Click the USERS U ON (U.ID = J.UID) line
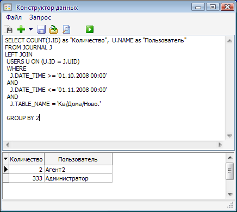This screenshot has height=212, width=237. [x=43, y=61]
